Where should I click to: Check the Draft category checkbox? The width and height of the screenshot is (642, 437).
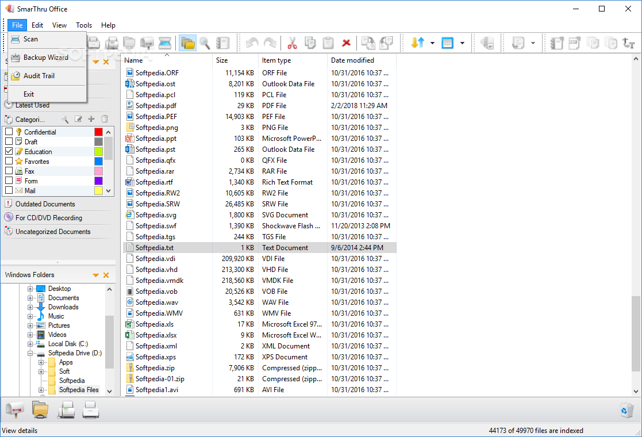(9, 141)
